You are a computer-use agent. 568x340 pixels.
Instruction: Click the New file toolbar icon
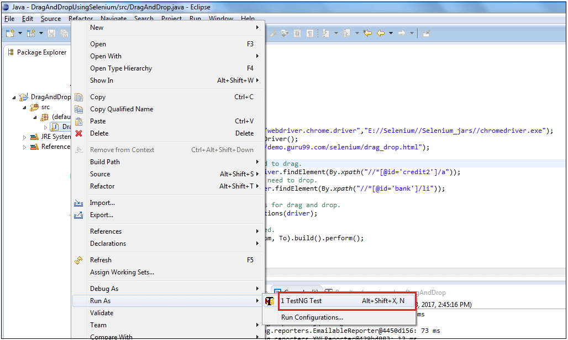tap(10, 34)
